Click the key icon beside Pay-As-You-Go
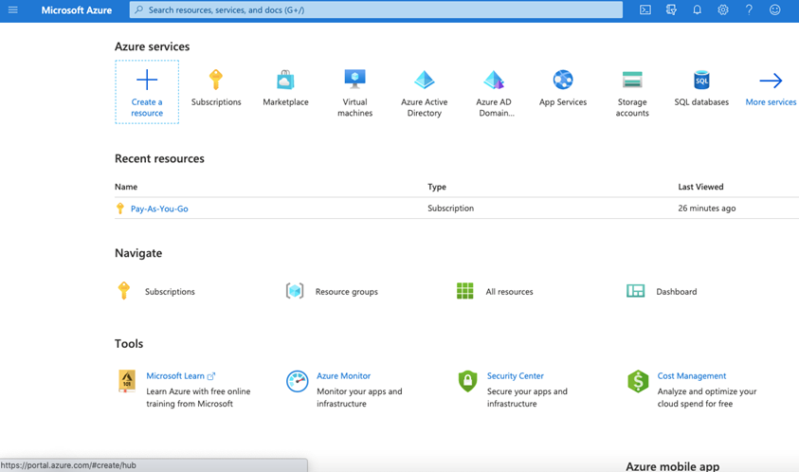This screenshot has height=472, width=799. [120, 208]
